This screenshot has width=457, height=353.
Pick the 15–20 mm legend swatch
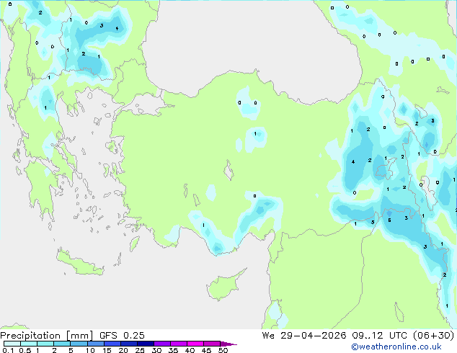112,344
